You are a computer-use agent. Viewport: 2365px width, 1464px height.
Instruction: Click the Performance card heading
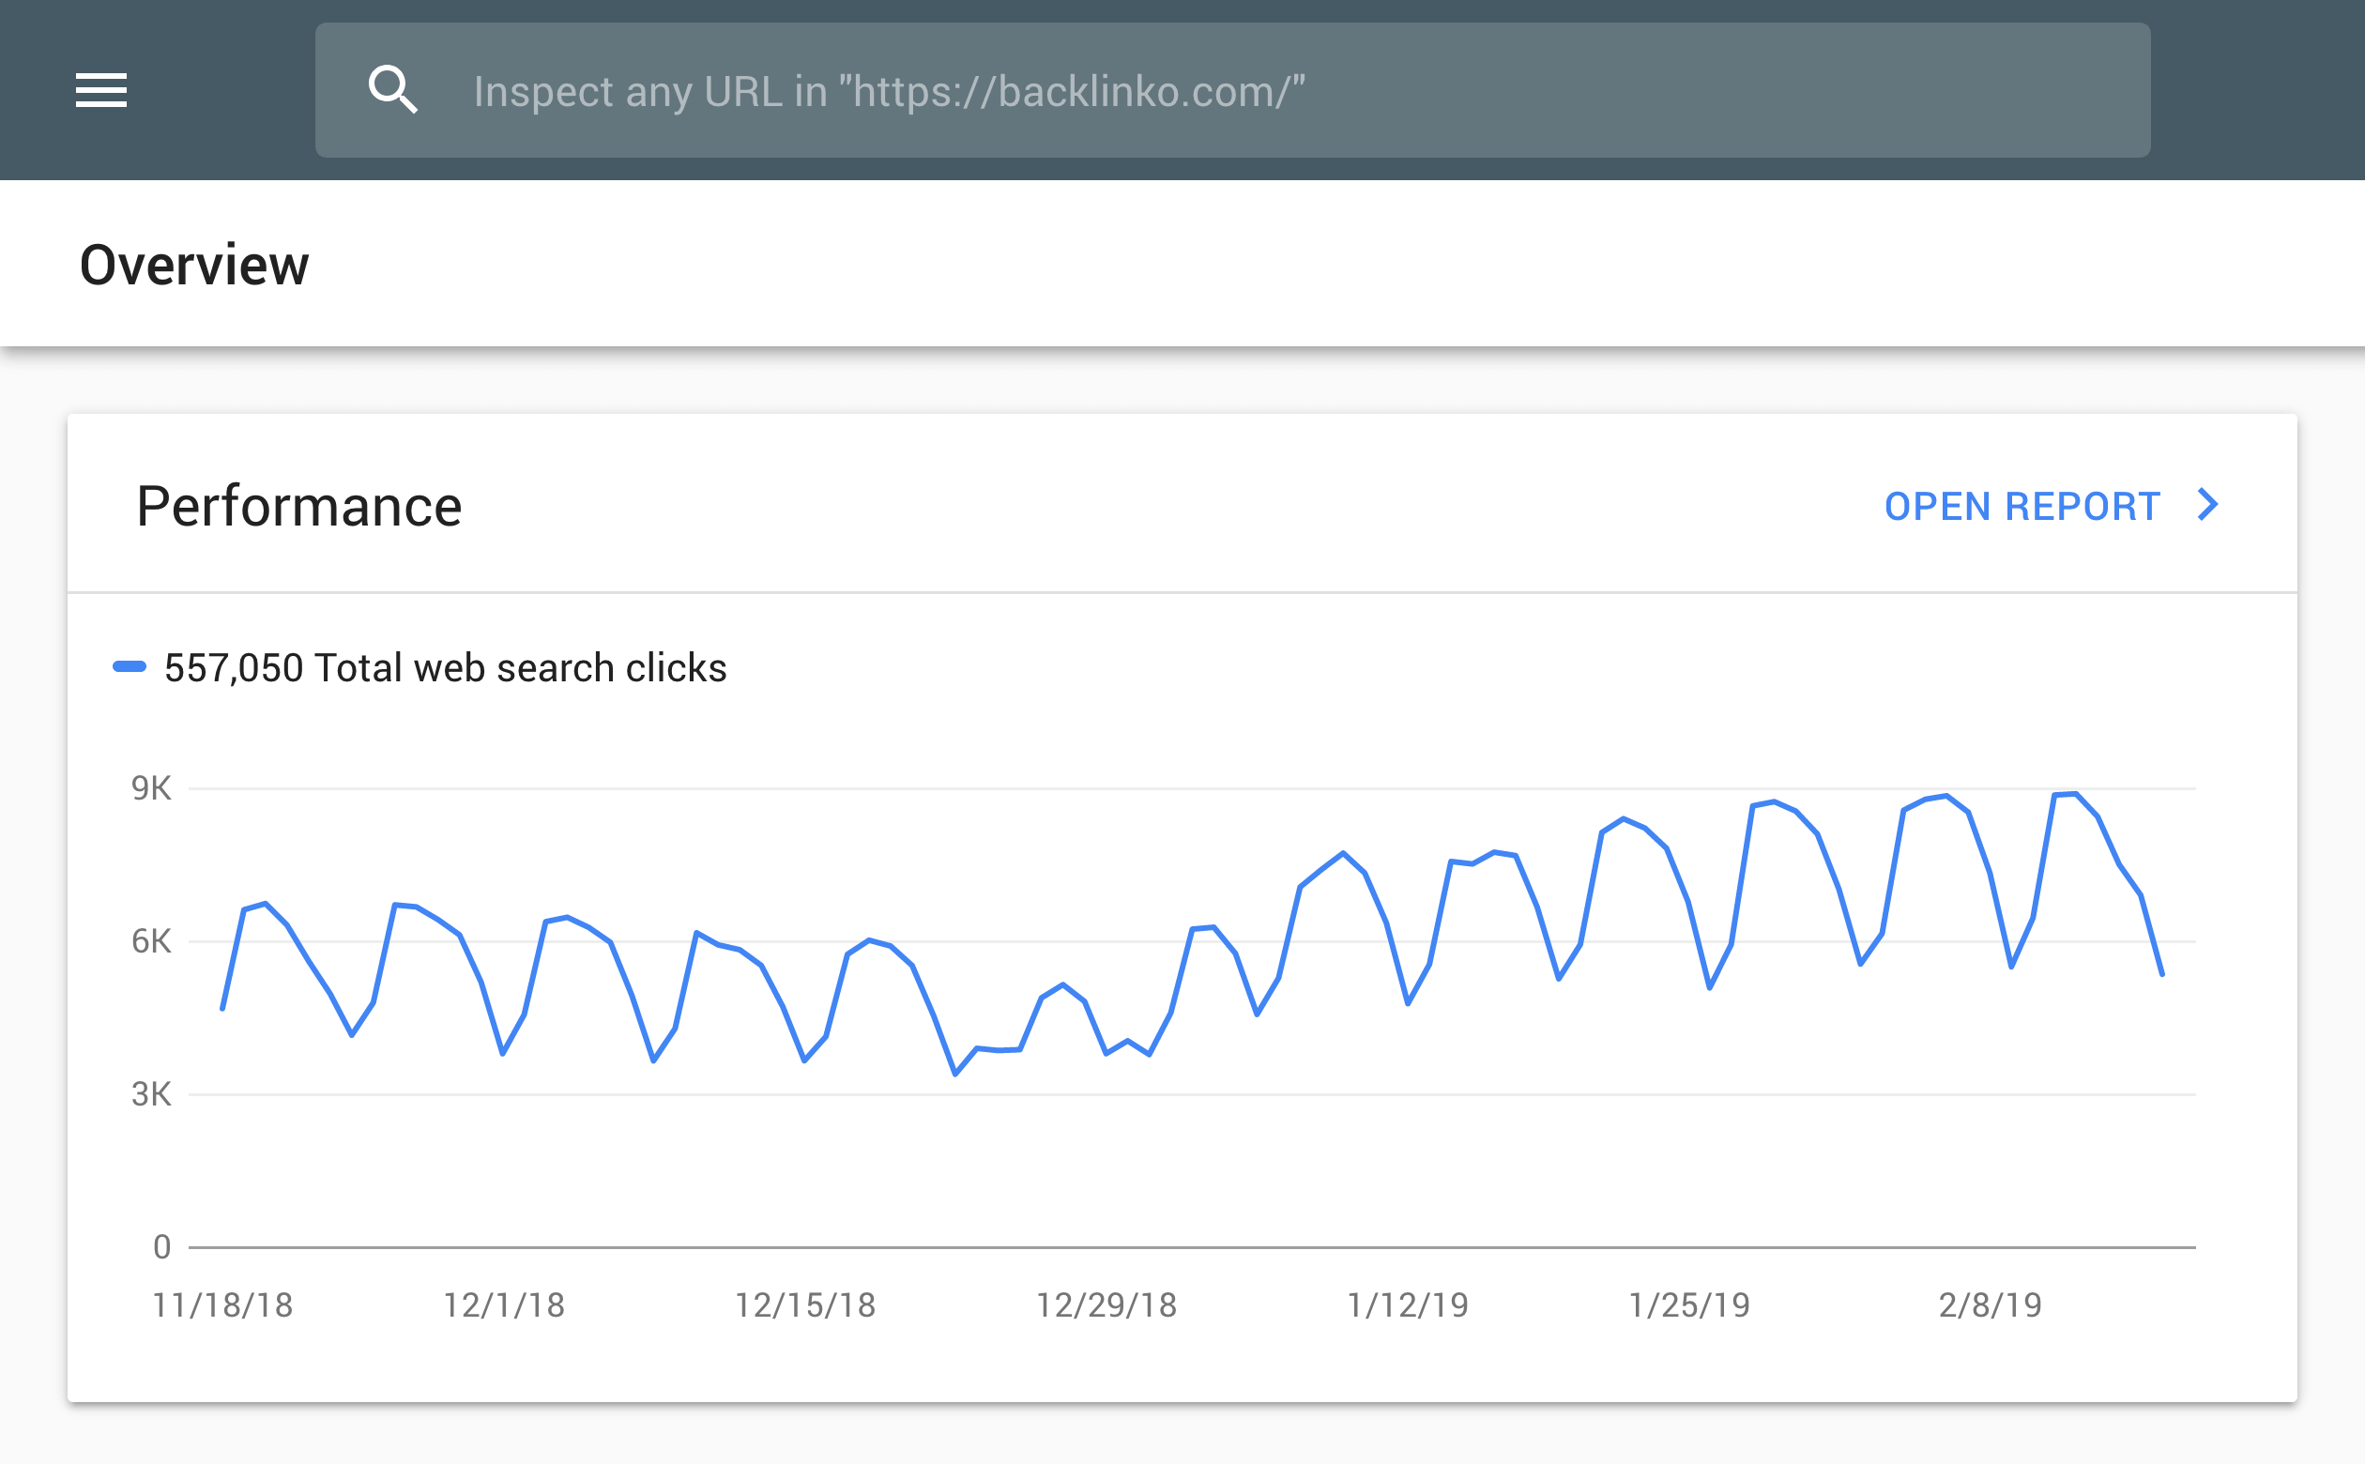(x=299, y=507)
